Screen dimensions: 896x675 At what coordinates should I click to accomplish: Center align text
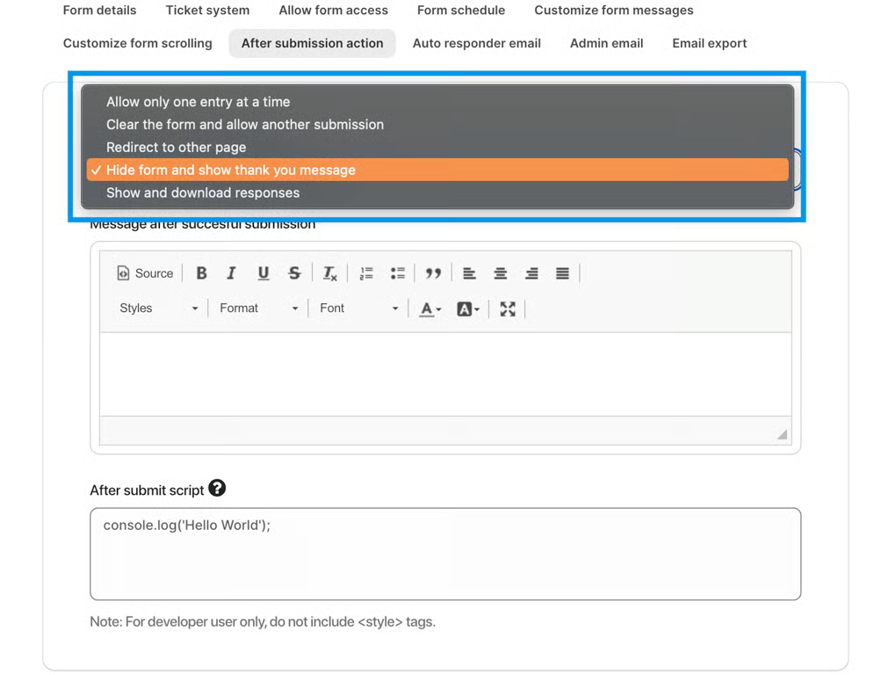click(501, 273)
